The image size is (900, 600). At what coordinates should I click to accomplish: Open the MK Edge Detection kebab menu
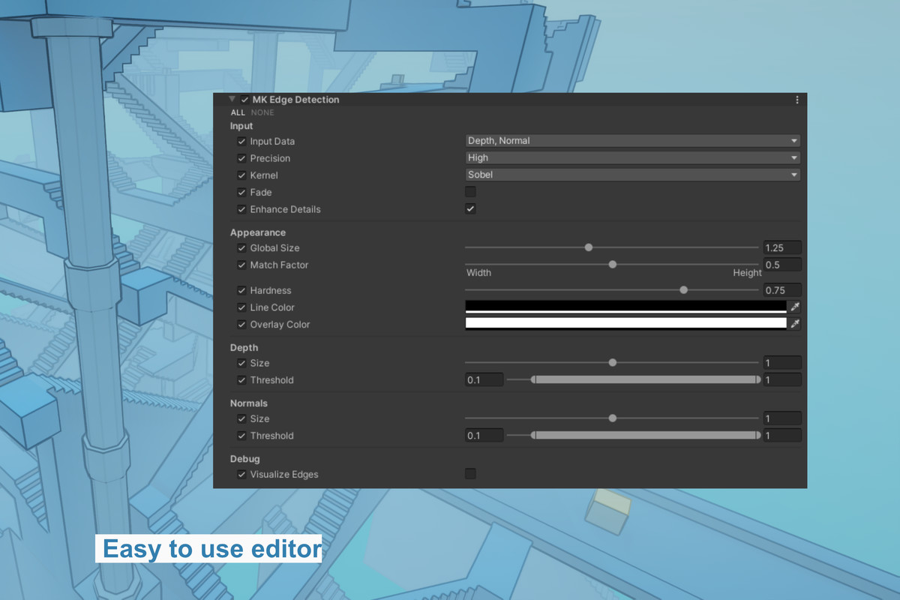pyautogui.click(x=796, y=100)
